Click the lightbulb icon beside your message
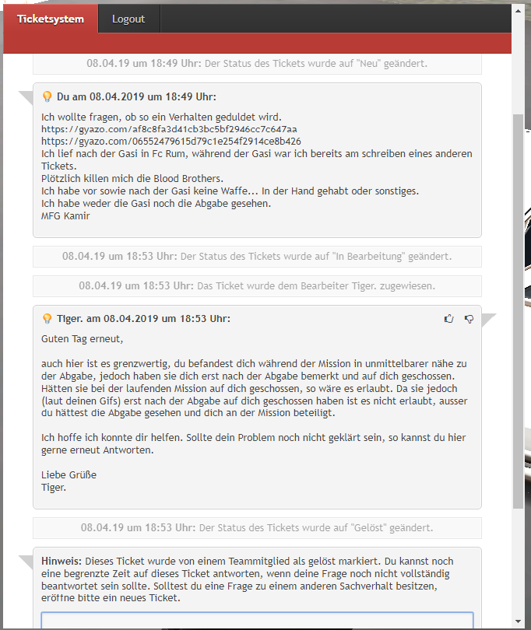 pos(47,96)
